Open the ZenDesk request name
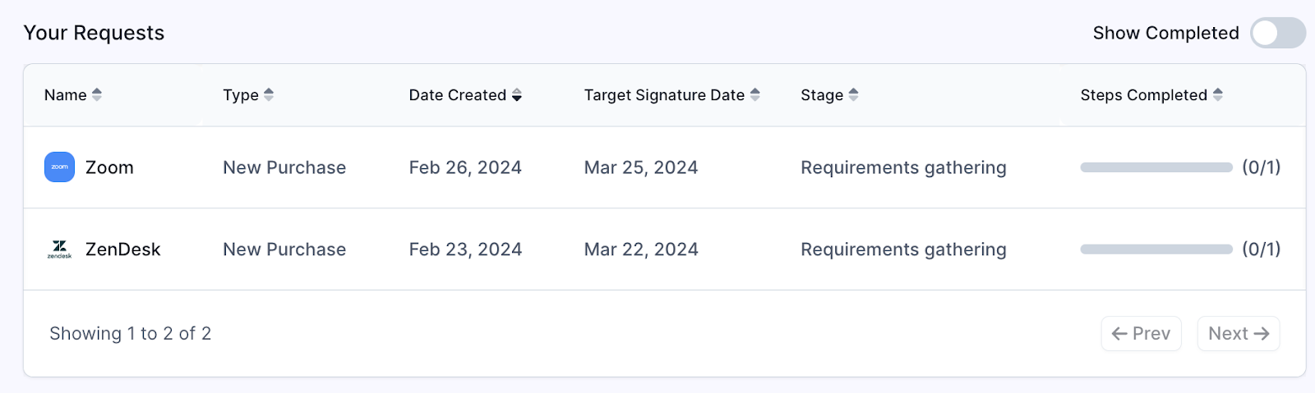1315x393 pixels. pyautogui.click(x=123, y=249)
